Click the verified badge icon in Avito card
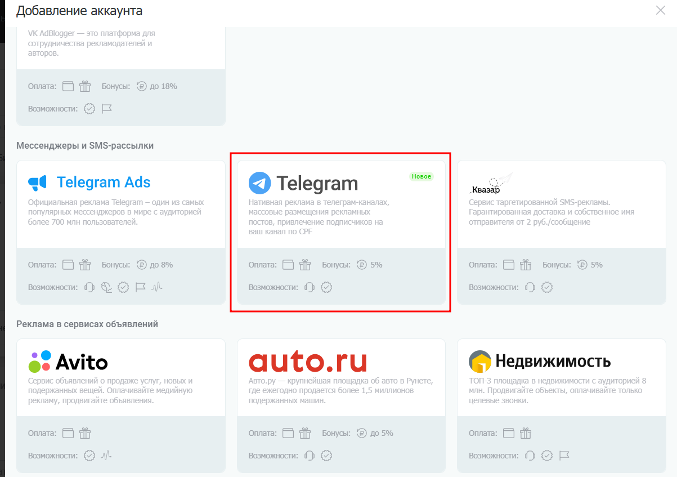677x477 pixels. click(89, 455)
